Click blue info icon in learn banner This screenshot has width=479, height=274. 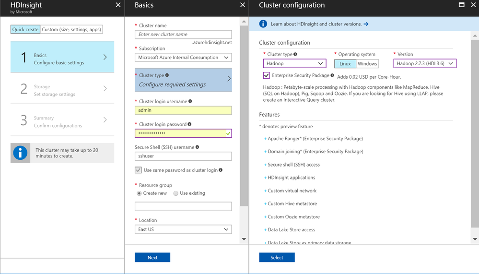tap(263, 24)
